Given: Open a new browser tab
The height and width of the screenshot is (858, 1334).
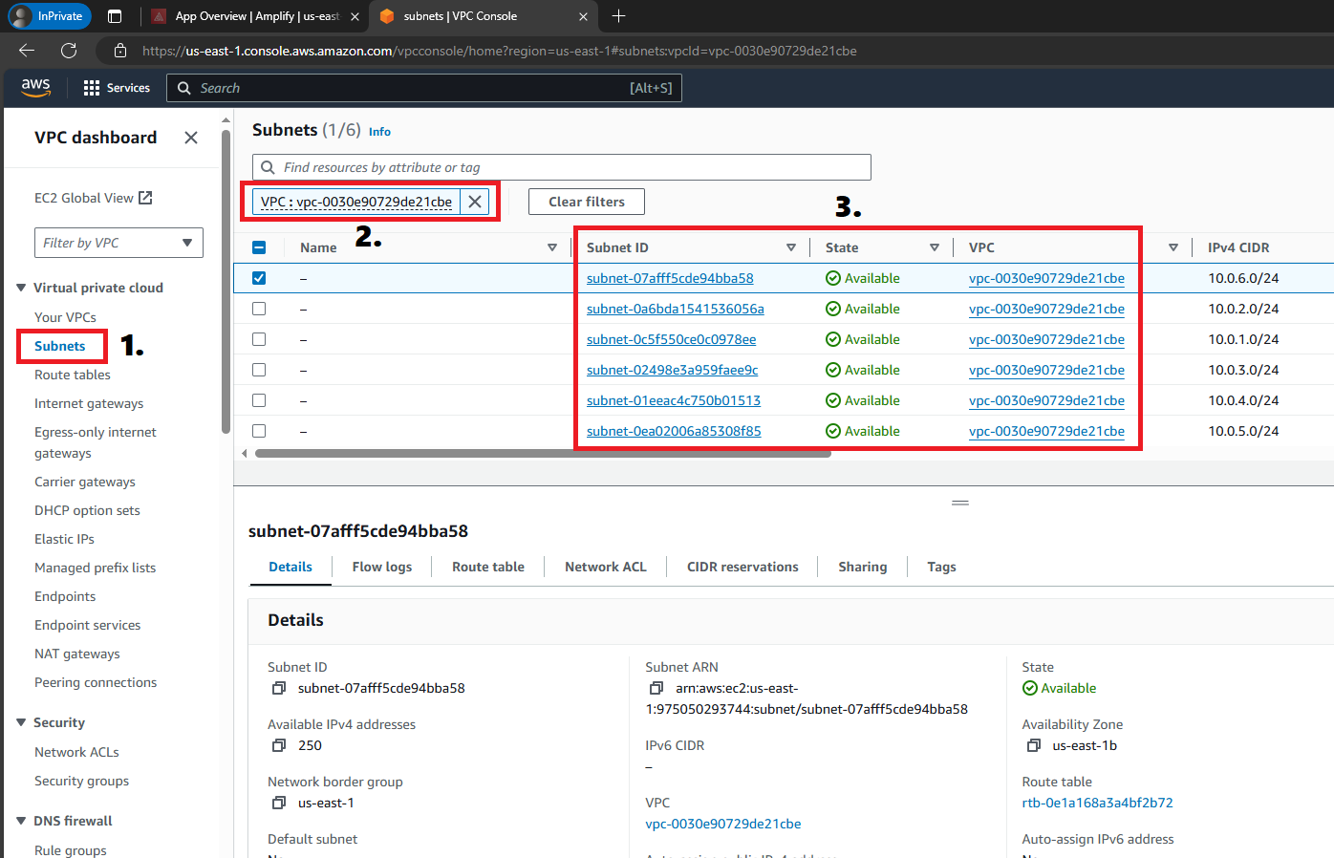Looking at the screenshot, I should 618,16.
